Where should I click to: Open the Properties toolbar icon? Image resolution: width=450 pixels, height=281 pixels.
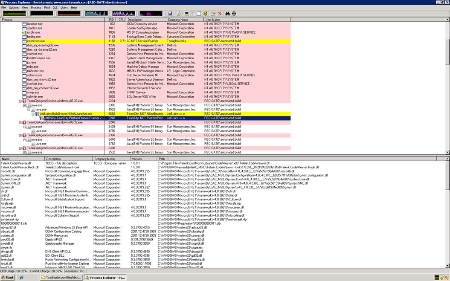pos(213,14)
